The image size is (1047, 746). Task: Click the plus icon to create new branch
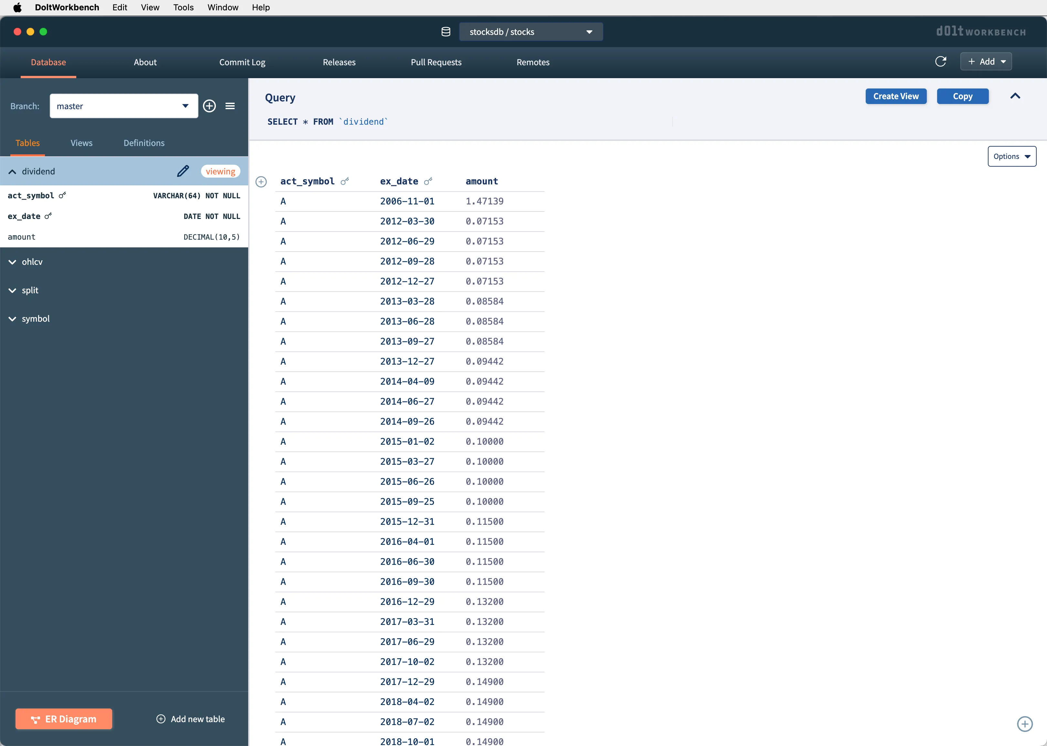[210, 106]
